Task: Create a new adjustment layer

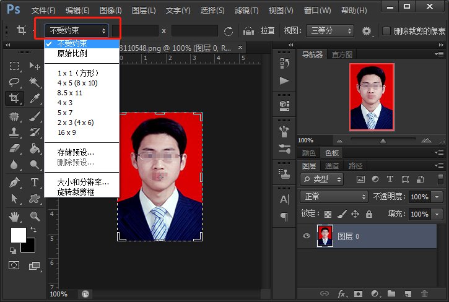Action: (375, 294)
